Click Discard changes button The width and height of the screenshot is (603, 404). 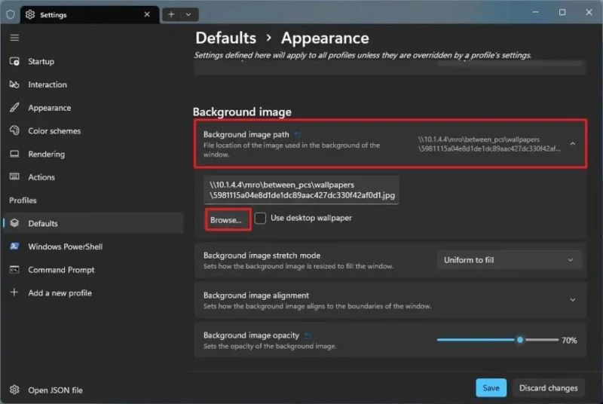[548, 388]
